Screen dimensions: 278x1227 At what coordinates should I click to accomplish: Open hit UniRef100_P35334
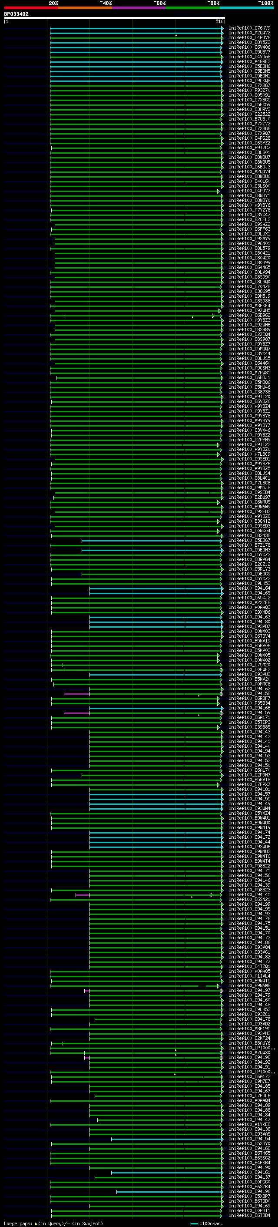[x=249, y=703]
